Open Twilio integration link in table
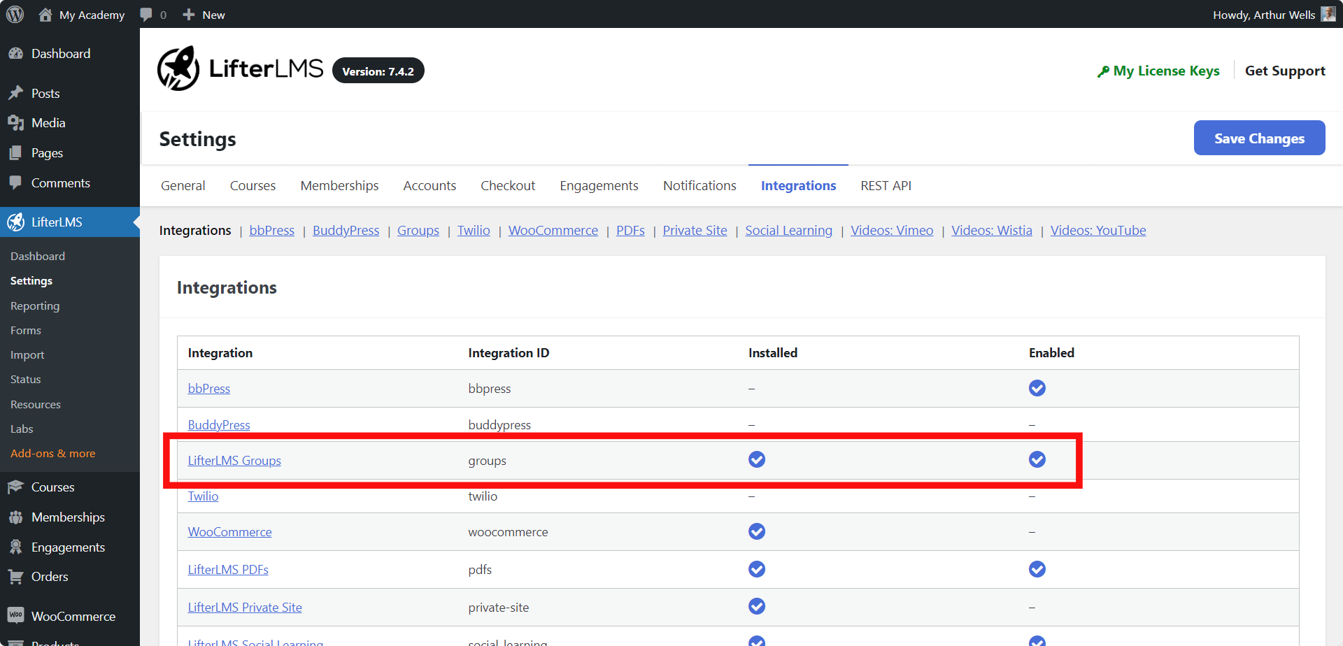The height and width of the screenshot is (646, 1343). point(203,496)
